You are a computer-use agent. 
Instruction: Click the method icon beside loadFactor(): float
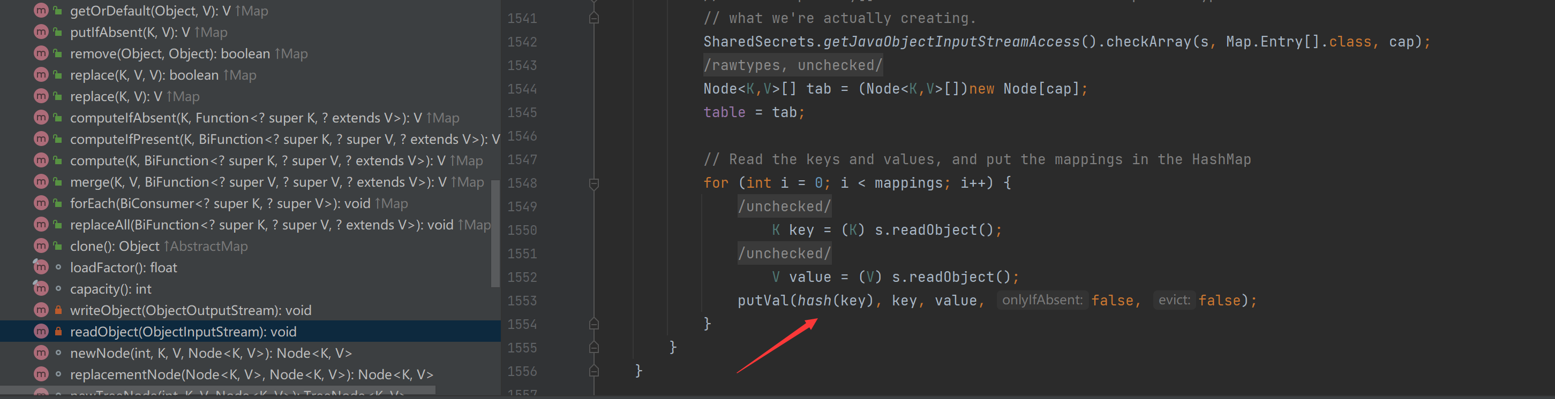pos(41,267)
